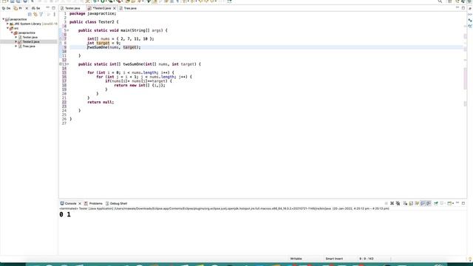473x266 pixels.
Task: Close the Package Explorer tab
Action: [27, 8]
